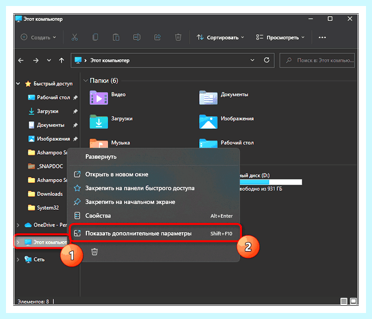Click the Rename icon in toolbar
Image resolution: width=372 pixels, height=319 pixels.
[137, 37]
